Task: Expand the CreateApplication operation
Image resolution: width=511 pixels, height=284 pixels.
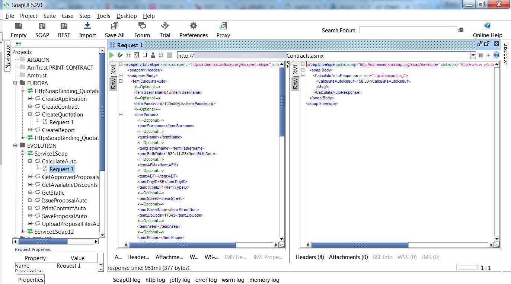Action: coord(30,99)
